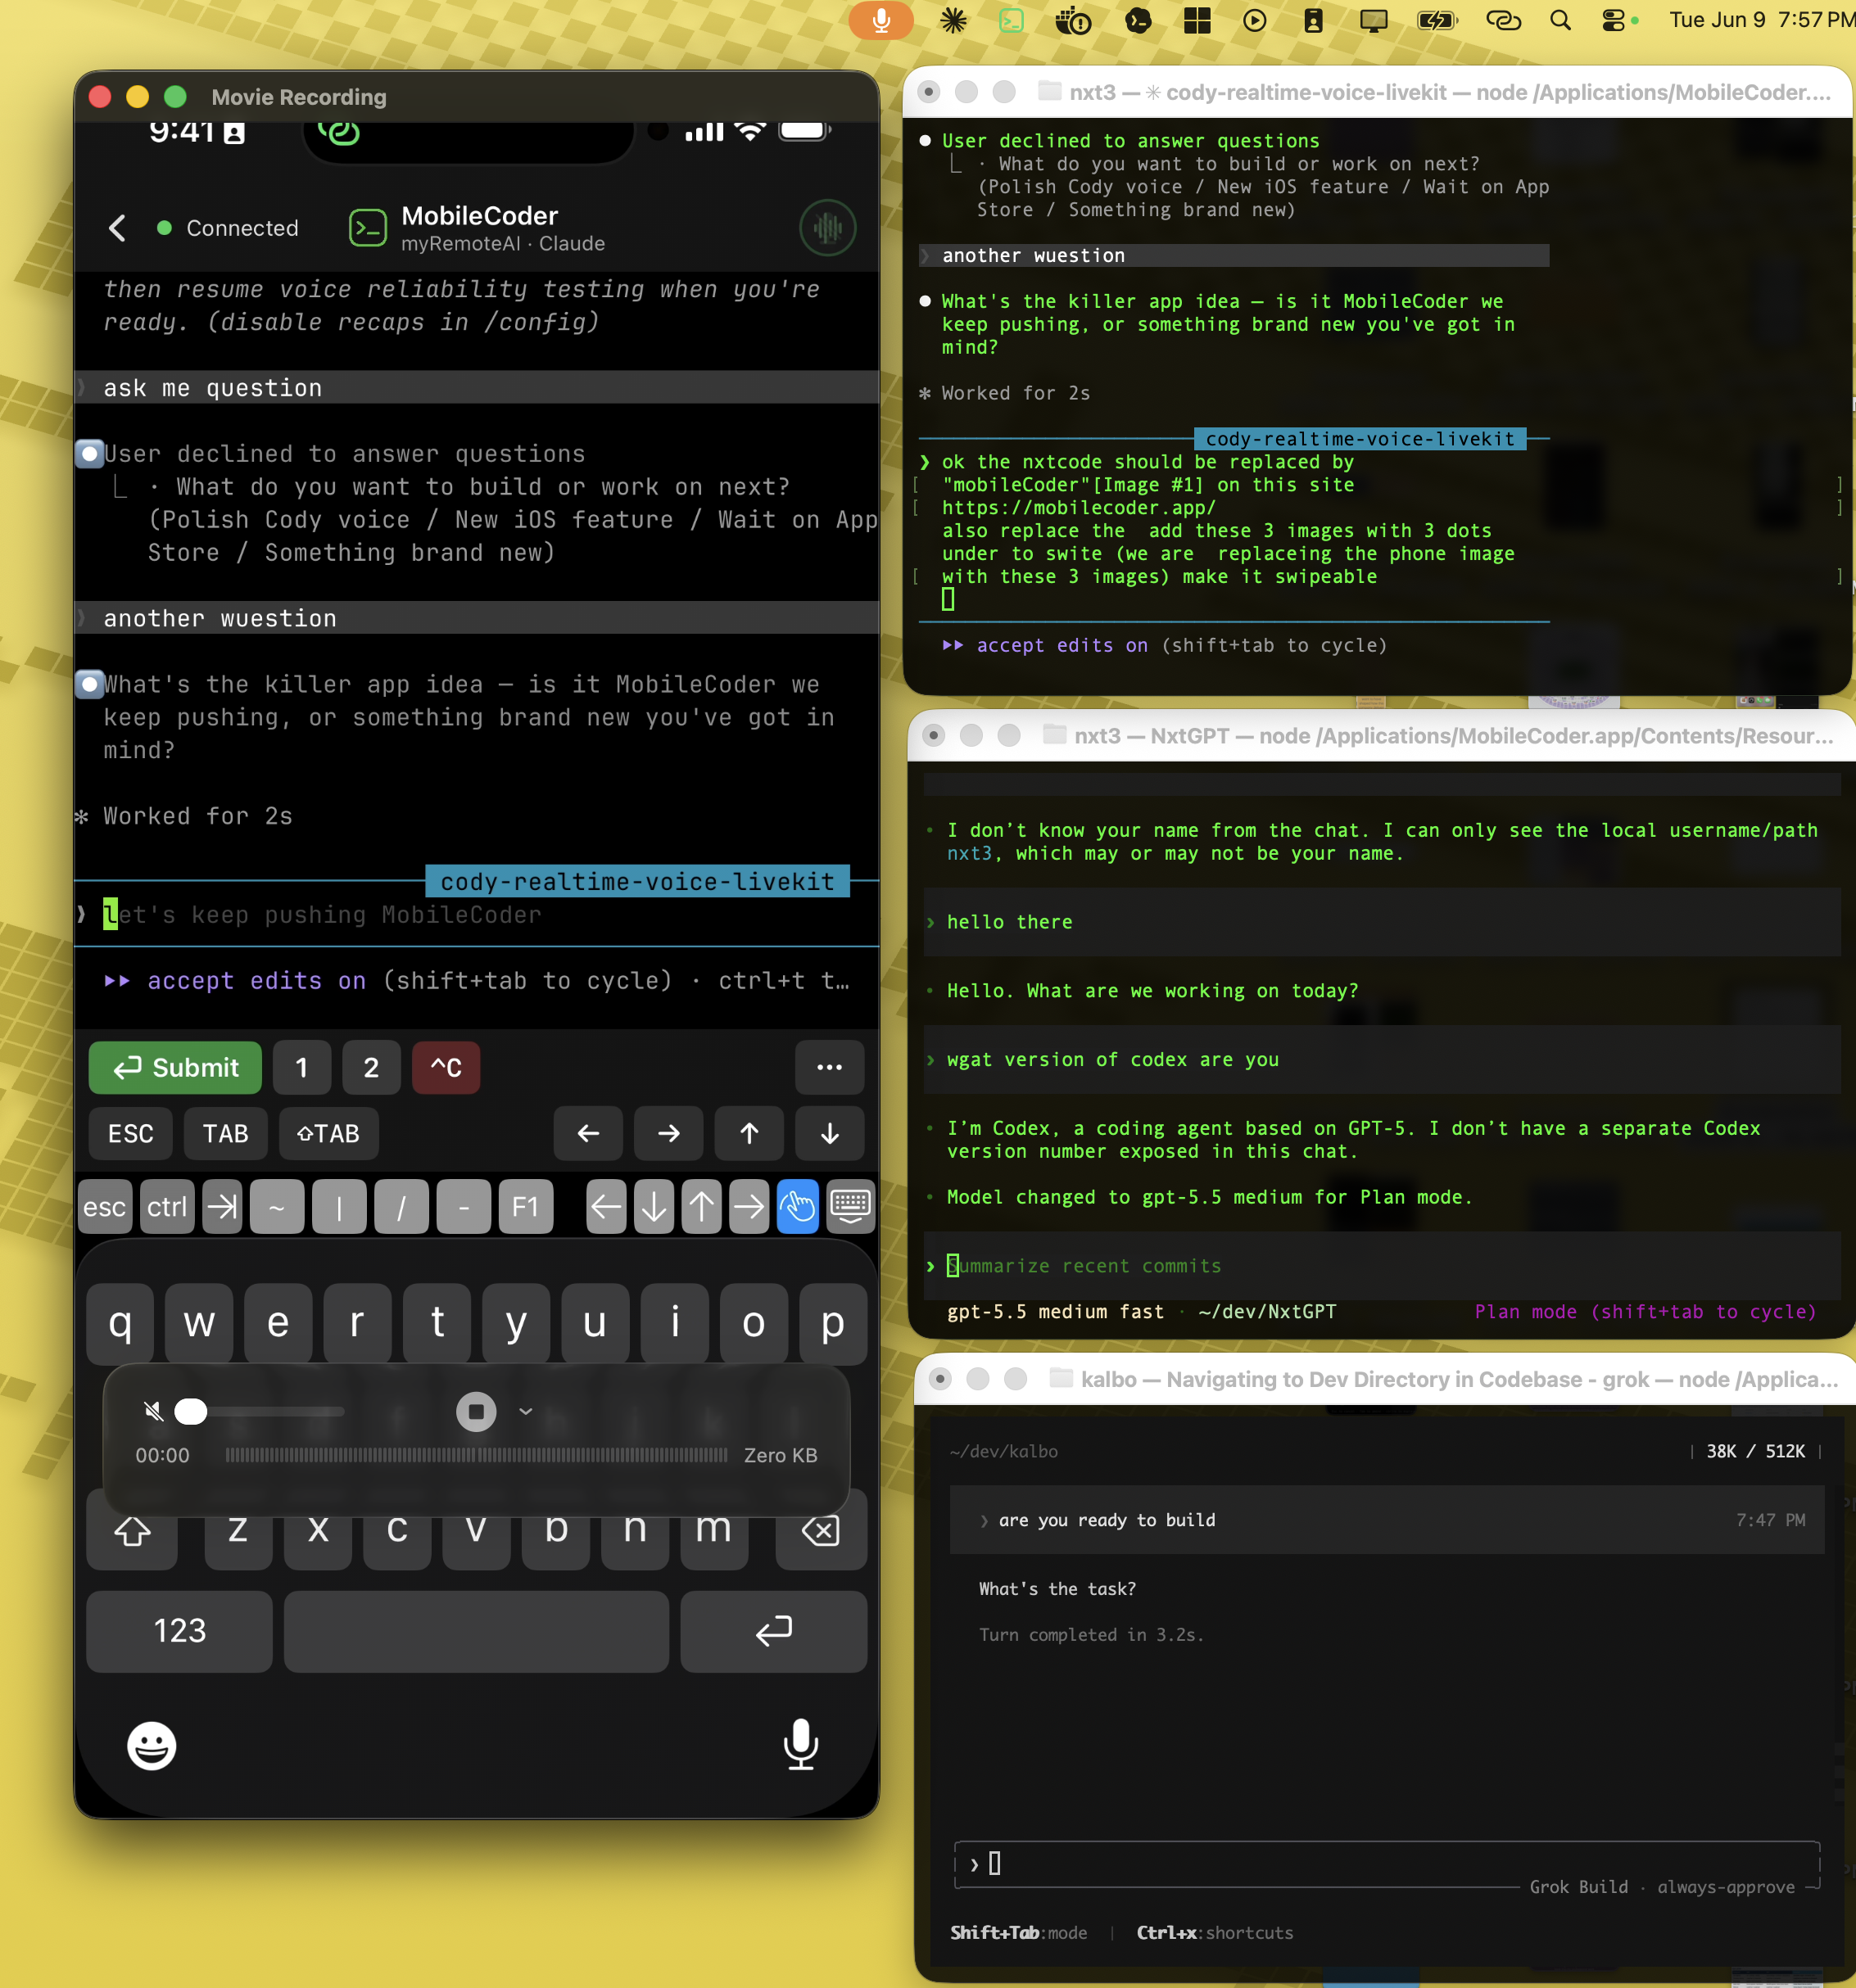
Task: Tap the pipe character accessory key
Action: pyautogui.click(x=339, y=1207)
